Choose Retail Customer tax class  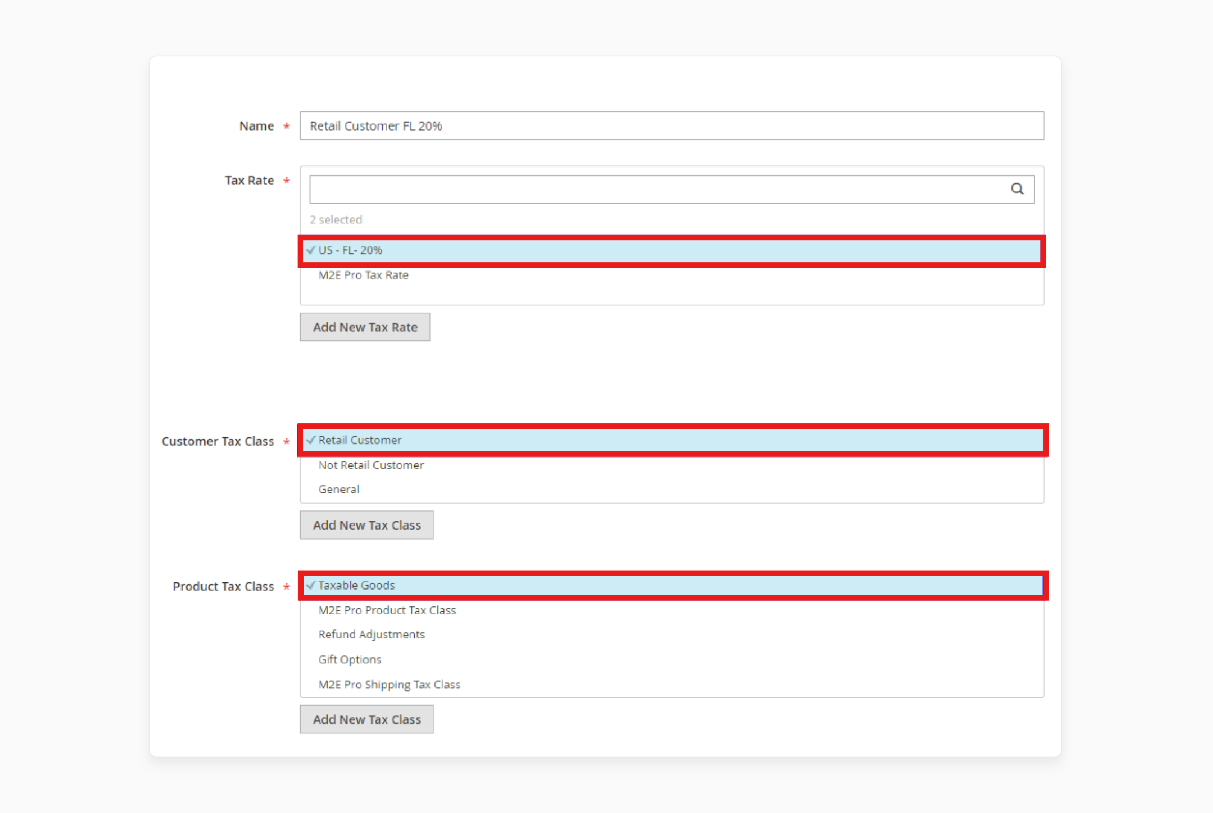pyautogui.click(x=673, y=440)
